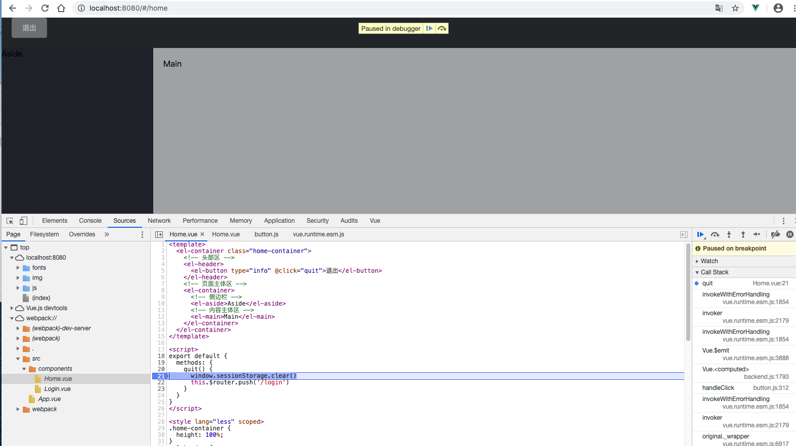
Task: Resume script execution in debugger toolbar
Action: (700, 234)
